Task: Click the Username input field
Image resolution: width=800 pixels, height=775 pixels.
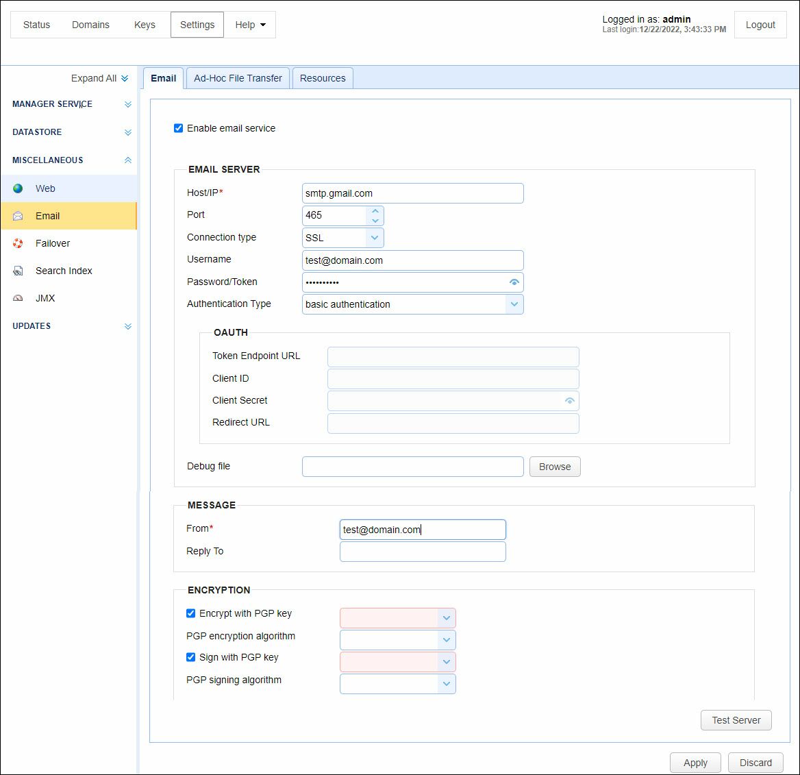Action: coord(413,260)
